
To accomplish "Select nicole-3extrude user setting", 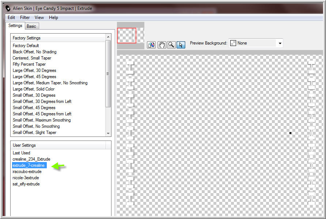I will (x=26, y=178).
